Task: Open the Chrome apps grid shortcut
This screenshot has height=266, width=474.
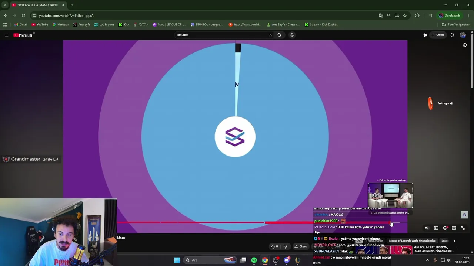Action: coord(5,25)
